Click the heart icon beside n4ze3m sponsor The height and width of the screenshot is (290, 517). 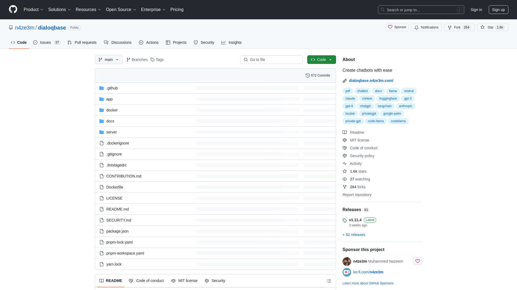pyautogui.click(x=418, y=261)
